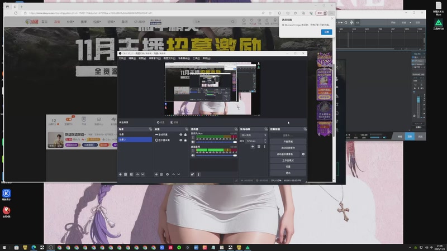The image size is (447, 251).
Task: Switch to 浏览 tab in DAW window
Action: click(x=420, y=137)
